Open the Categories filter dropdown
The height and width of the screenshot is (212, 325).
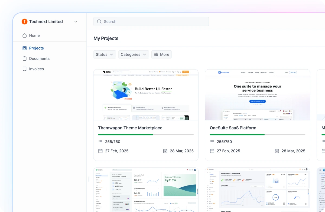tap(134, 54)
